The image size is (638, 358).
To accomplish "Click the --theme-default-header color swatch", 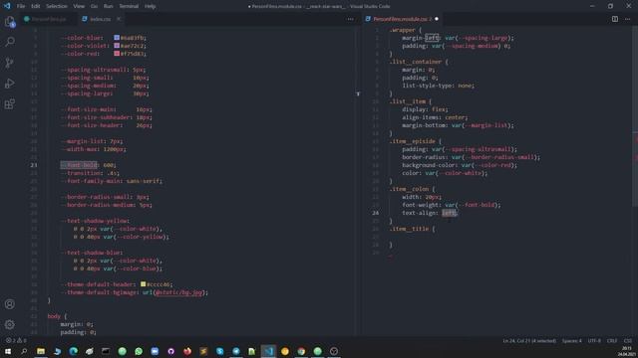I will 144,284.
